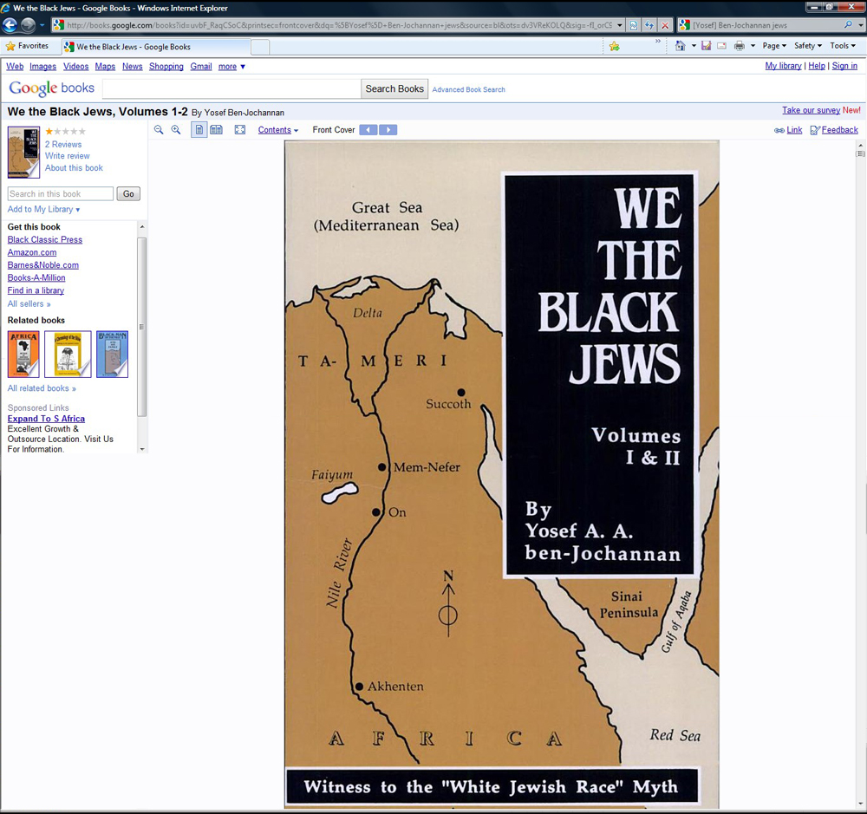Click the Print icon in command bar
The width and height of the screenshot is (867, 814).
pos(740,46)
